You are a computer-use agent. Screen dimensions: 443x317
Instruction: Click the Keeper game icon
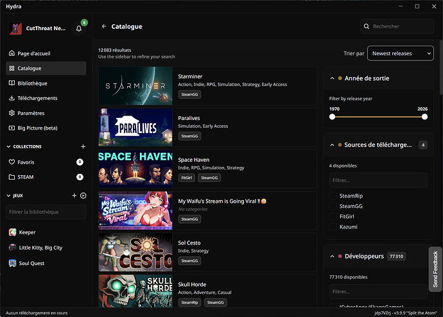[12, 232]
